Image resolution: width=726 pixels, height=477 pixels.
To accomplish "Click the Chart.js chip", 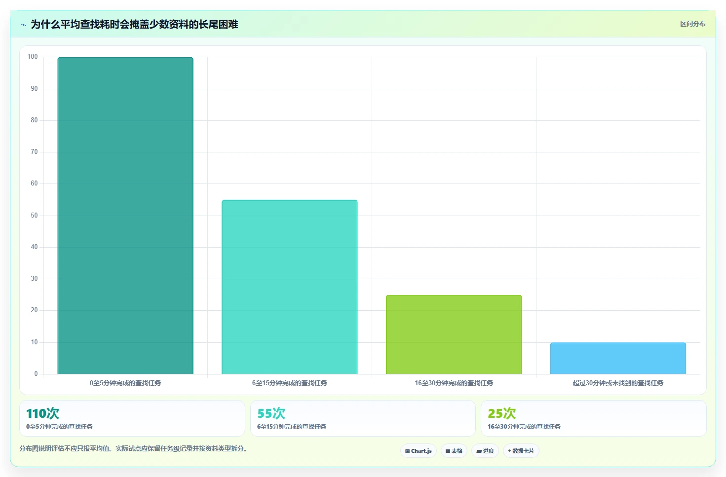I will [x=419, y=451].
